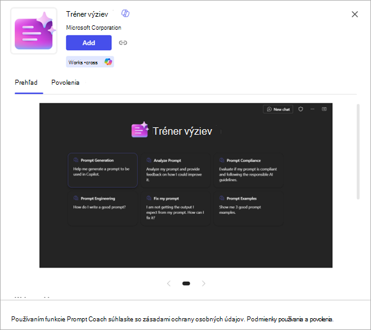Close the app details dialog

click(x=354, y=14)
